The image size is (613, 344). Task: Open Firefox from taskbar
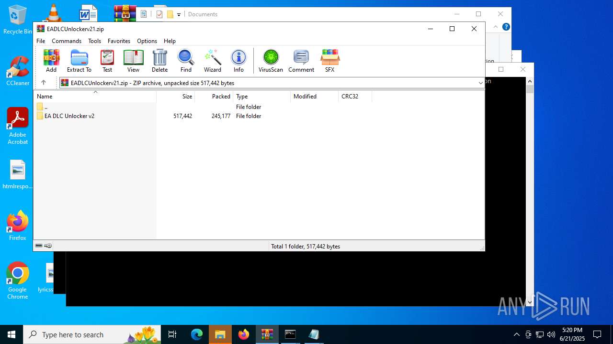pos(244,334)
